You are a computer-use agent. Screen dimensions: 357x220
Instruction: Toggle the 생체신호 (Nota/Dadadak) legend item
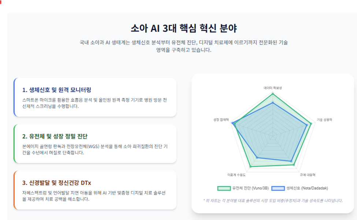pos(300,188)
